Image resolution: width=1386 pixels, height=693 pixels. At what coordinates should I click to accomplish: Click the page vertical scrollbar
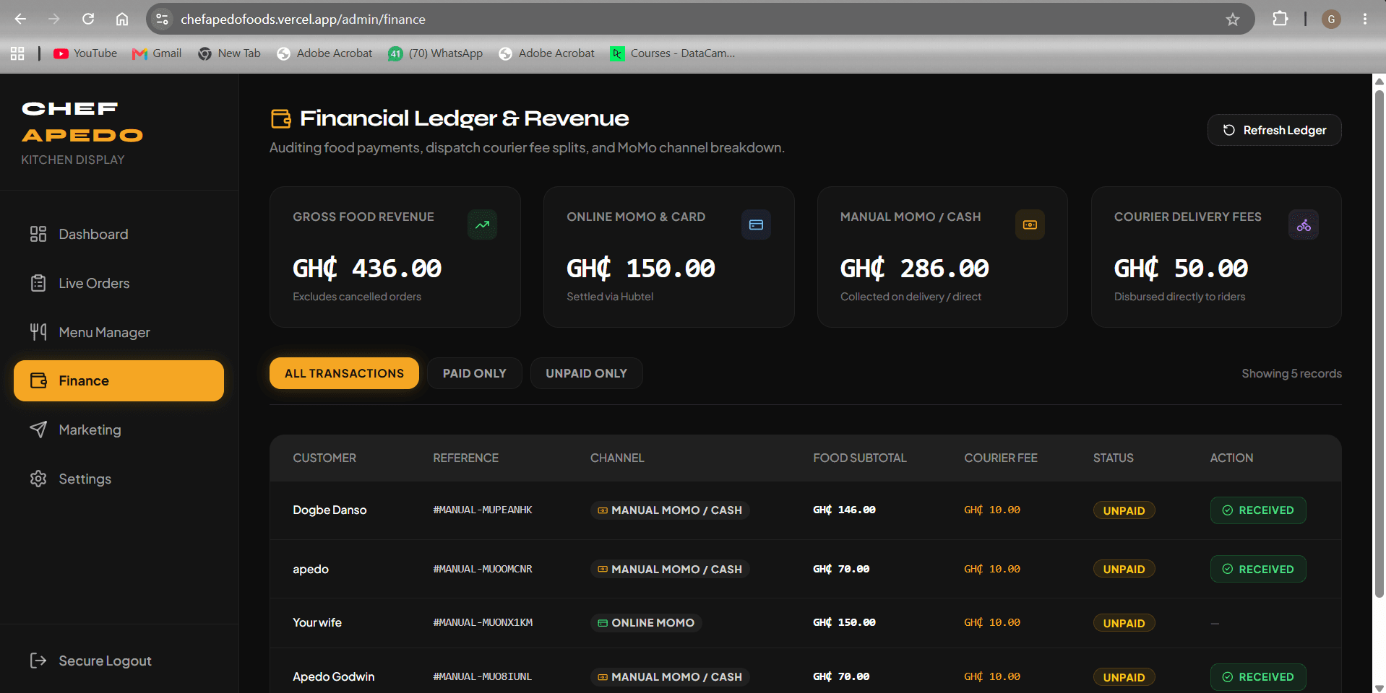pos(1379,343)
